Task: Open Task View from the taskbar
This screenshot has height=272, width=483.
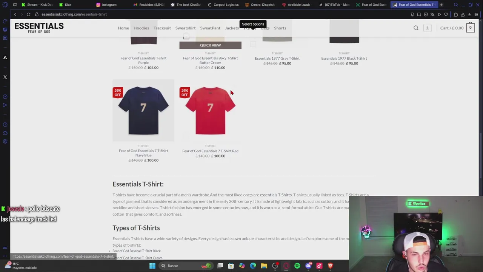Action: pos(220,266)
